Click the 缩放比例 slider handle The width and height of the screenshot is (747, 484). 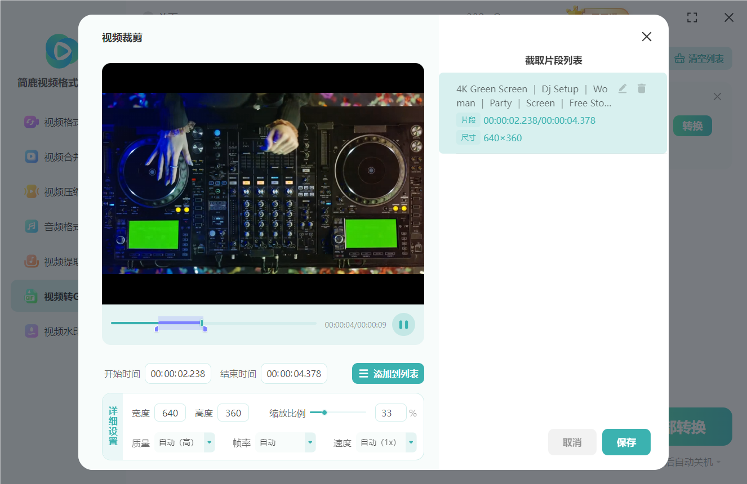324,413
